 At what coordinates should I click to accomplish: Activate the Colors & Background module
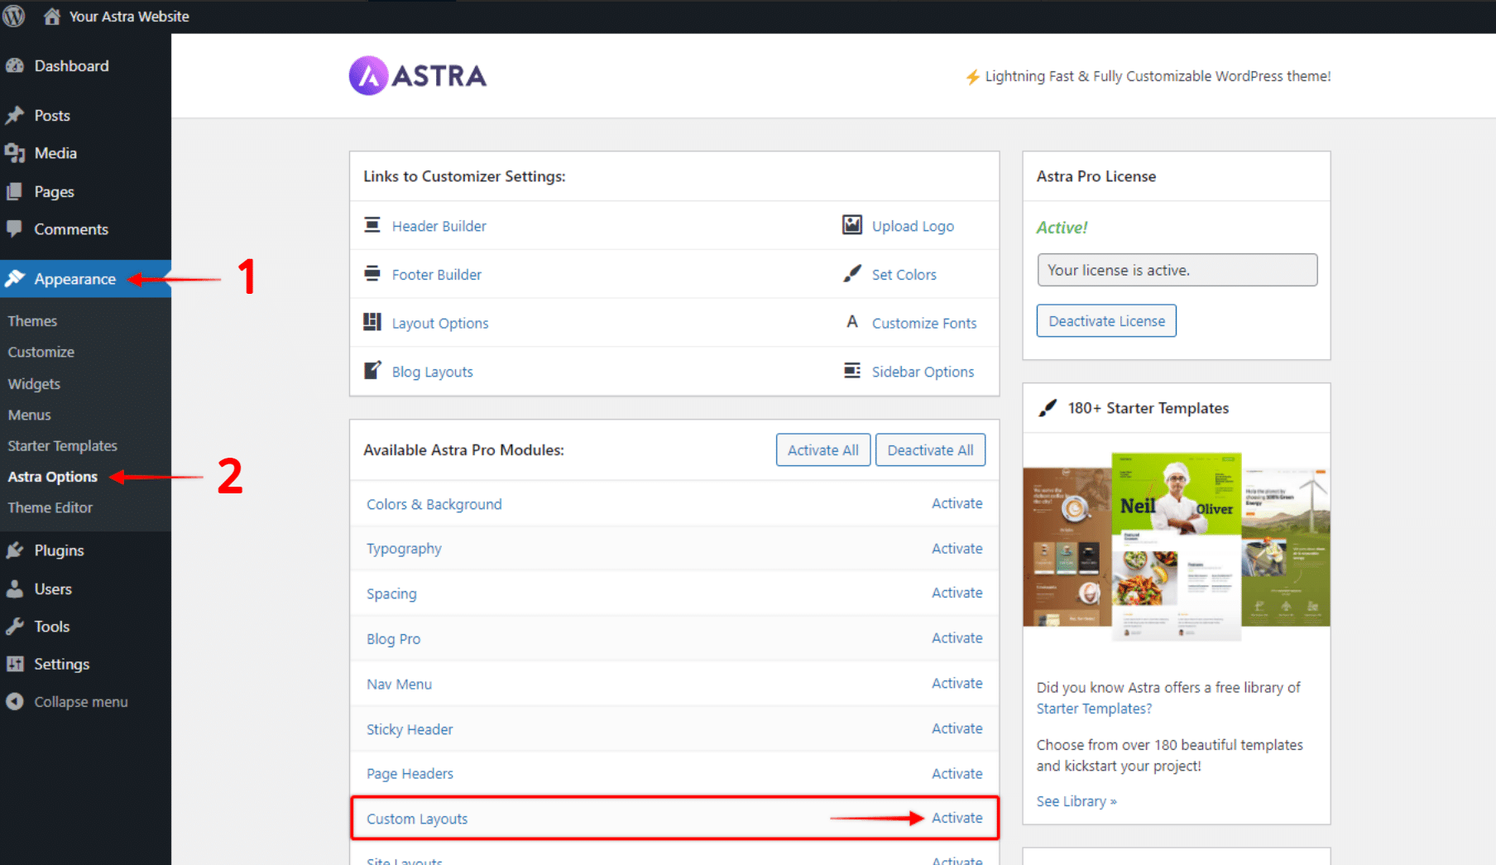point(957,503)
